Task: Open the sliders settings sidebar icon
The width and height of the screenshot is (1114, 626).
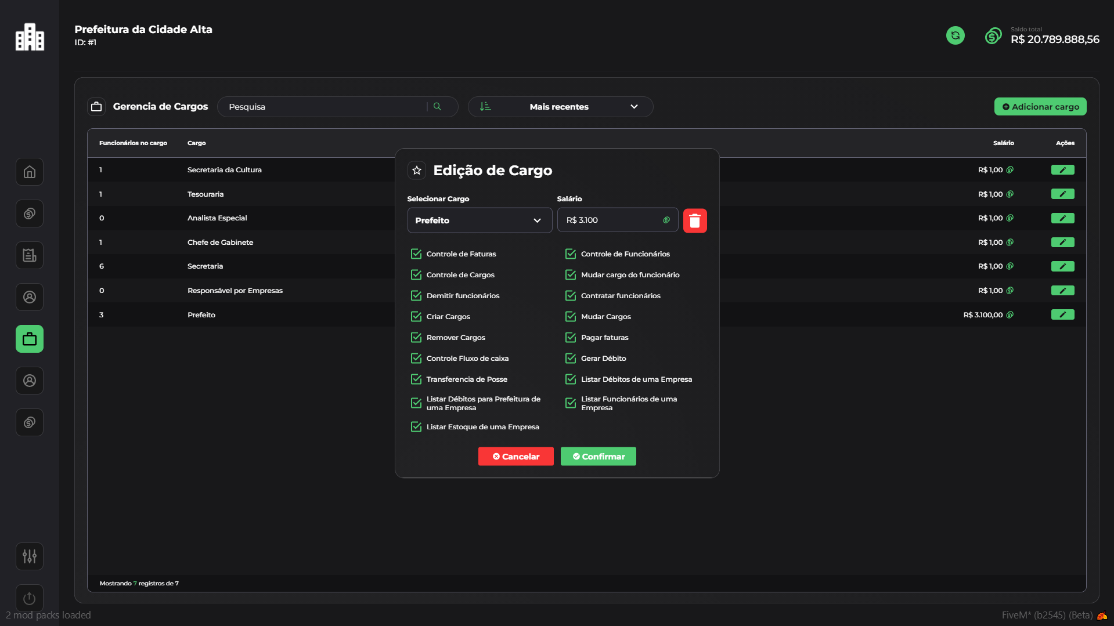Action: (30, 556)
